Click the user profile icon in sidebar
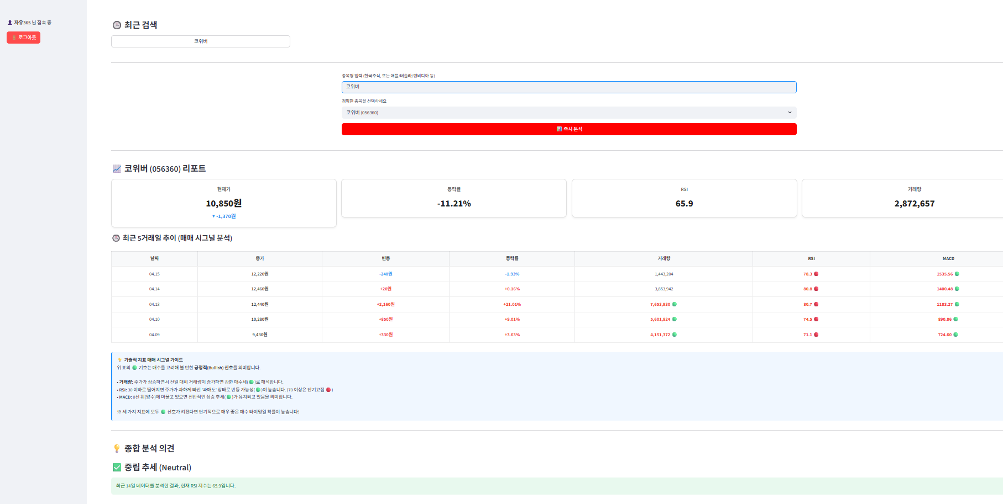Screen dimensions: 1003x504 tap(10, 23)
